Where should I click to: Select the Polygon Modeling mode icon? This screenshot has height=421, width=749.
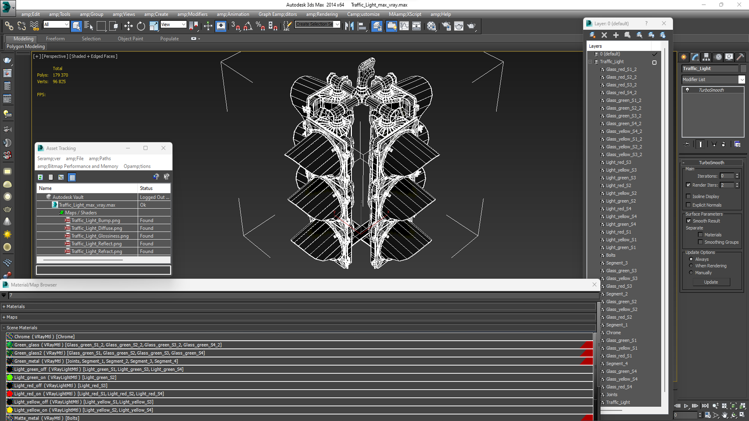[x=25, y=46]
